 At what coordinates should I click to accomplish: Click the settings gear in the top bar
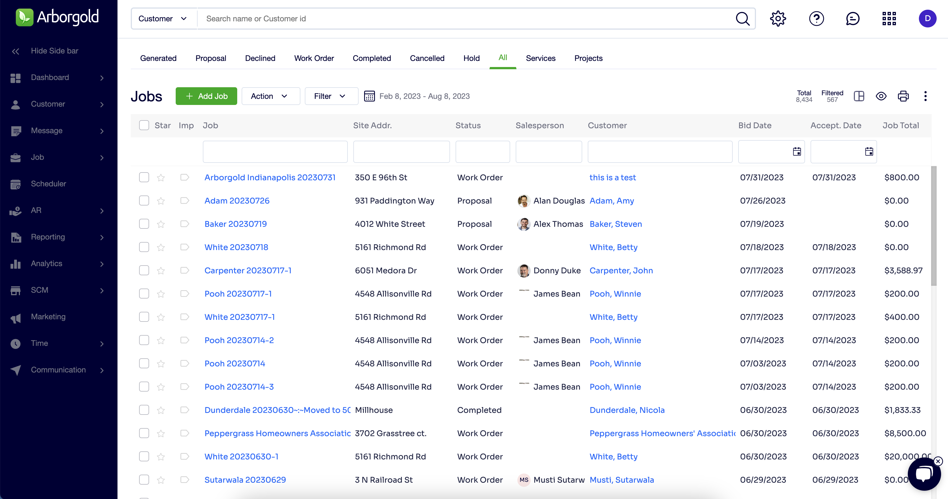tap(778, 18)
